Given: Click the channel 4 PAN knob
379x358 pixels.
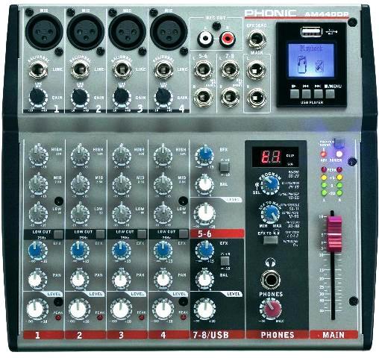Looking at the screenshot, I should pos(163,280).
